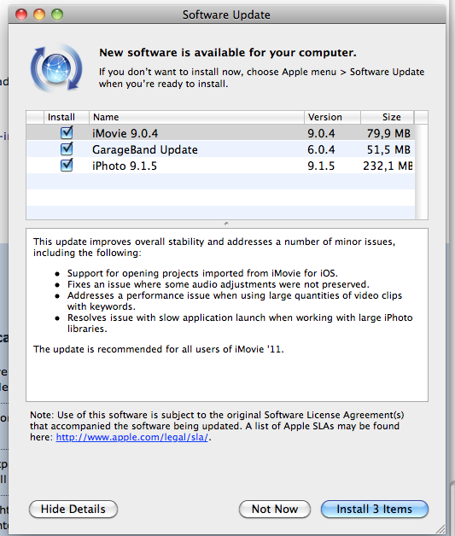This screenshot has height=536, width=455.
Task: Select the iMovie 9.0.4 row name
Action: [125, 133]
